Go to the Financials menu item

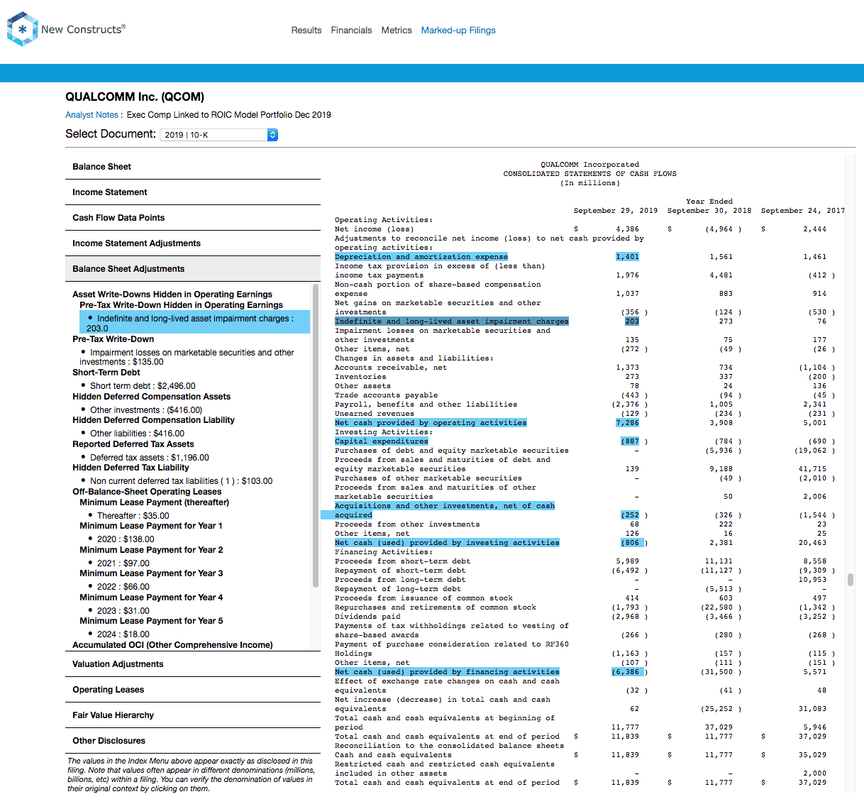coord(351,31)
